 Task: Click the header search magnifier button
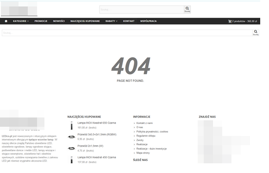coord(187,9)
